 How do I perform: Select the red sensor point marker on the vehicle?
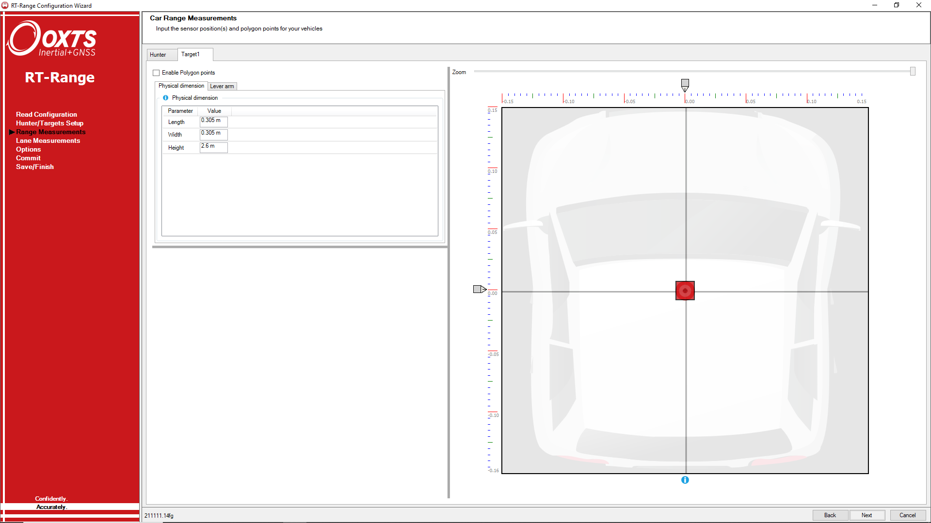pos(685,291)
